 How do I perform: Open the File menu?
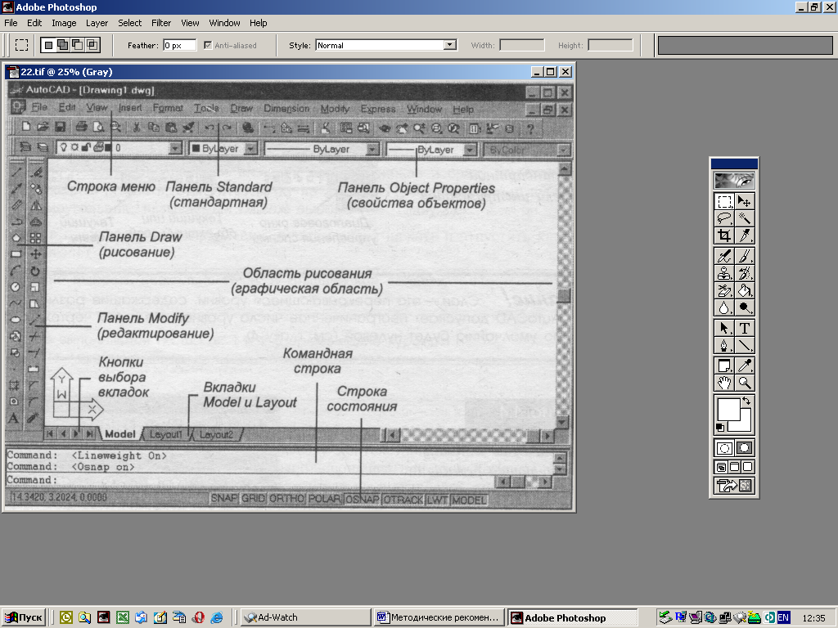[11, 23]
